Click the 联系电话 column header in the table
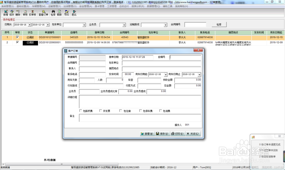This screenshot has height=170, width=285. click(x=205, y=33)
